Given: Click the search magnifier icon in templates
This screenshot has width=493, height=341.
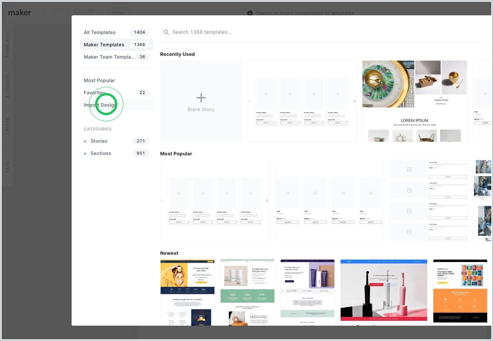Looking at the screenshot, I should [166, 32].
